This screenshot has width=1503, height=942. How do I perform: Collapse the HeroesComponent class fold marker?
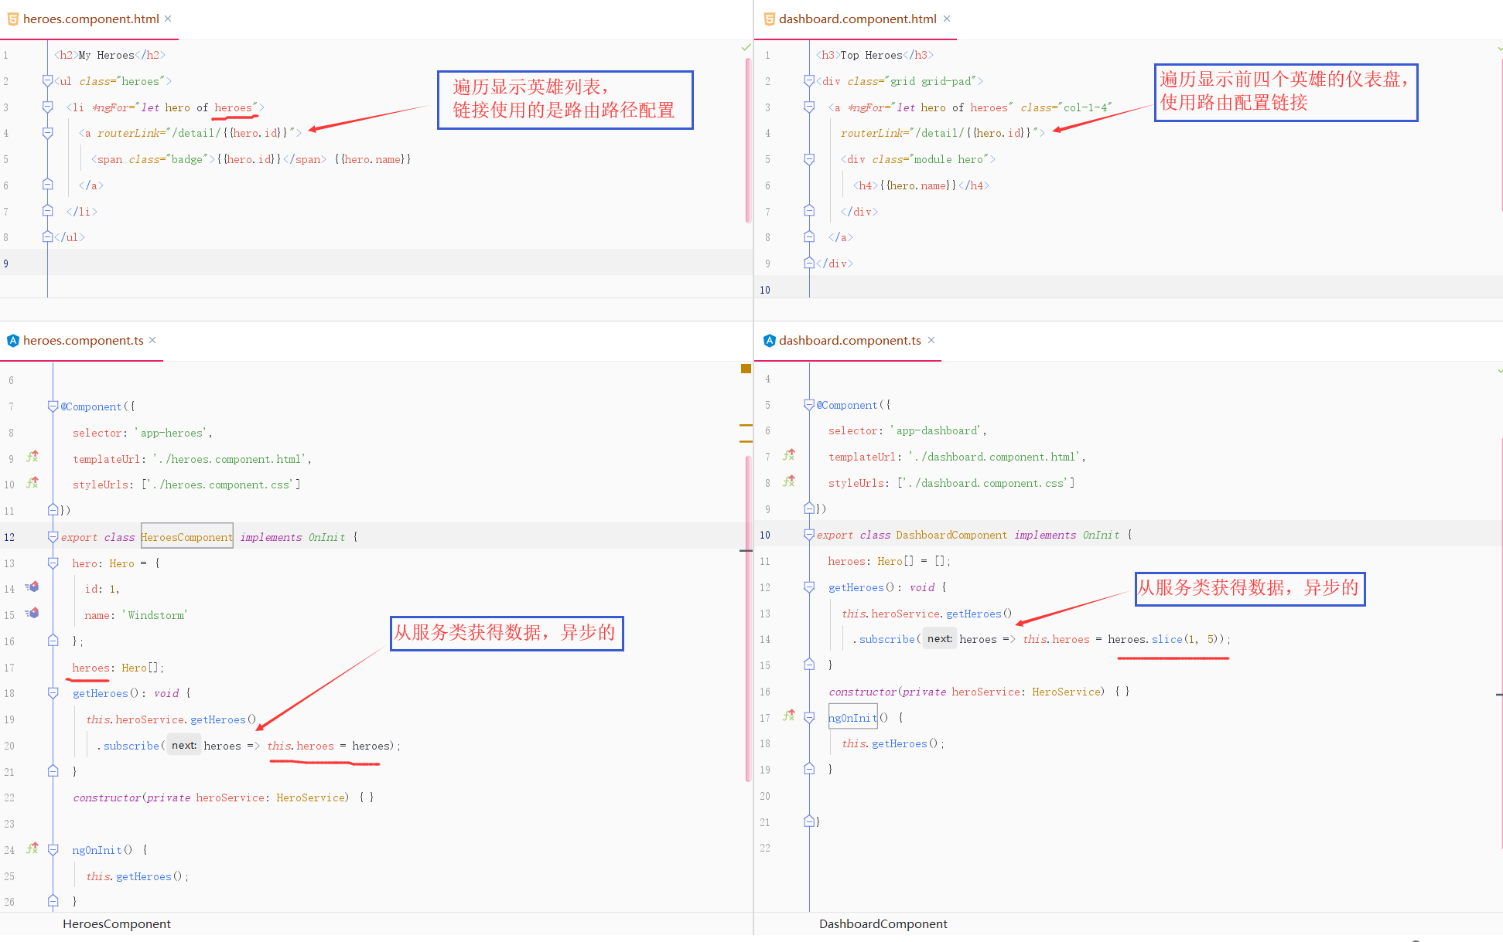coord(53,536)
